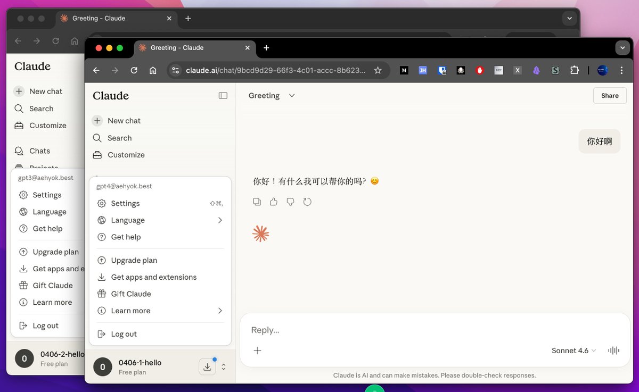The image size is (639, 392).
Task: Open the Chrome profile avatar
Action: click(603, 70)
